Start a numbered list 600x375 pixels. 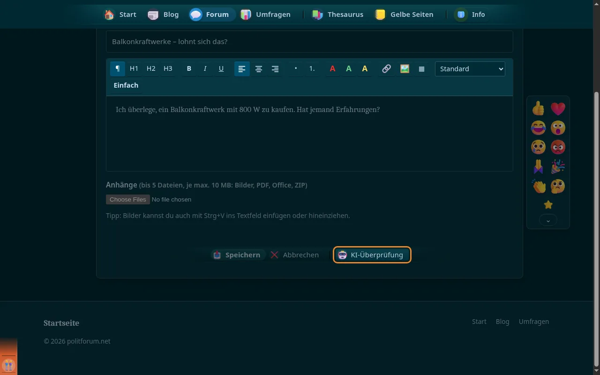point(312,69)
